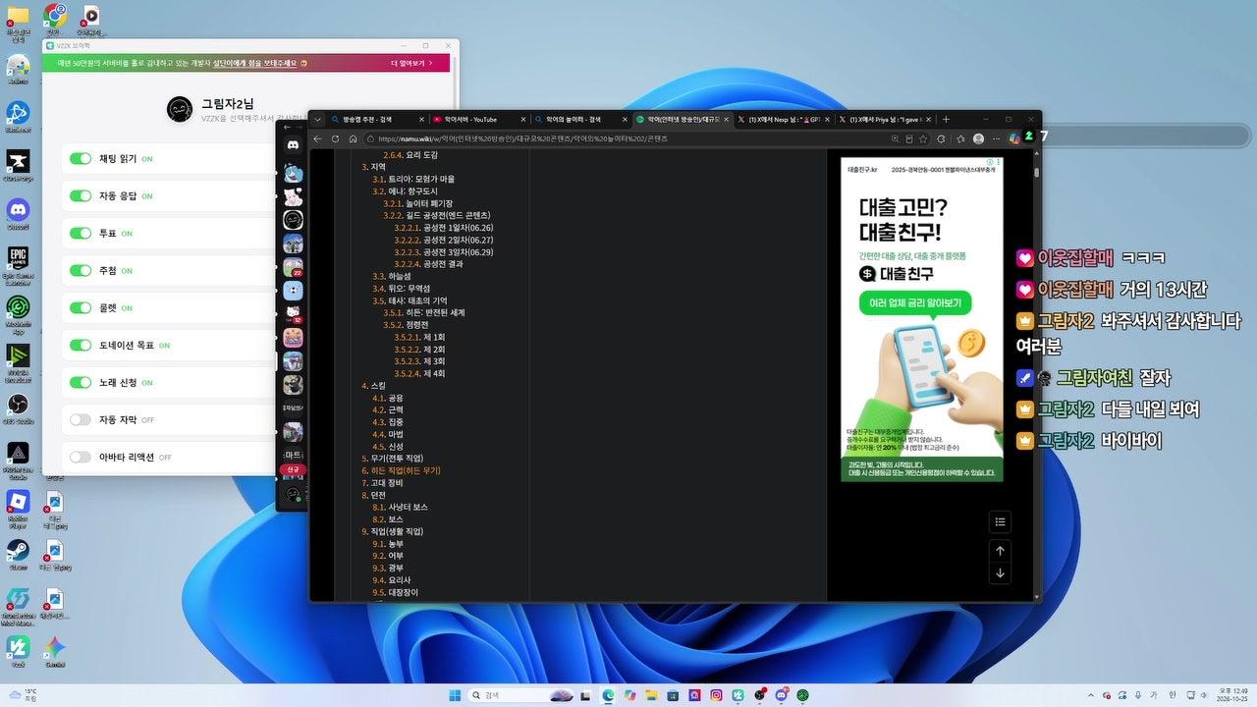Click the 여러 업체 금리 알아보기 ad button

pyautogui.click(x=914, y=302)
